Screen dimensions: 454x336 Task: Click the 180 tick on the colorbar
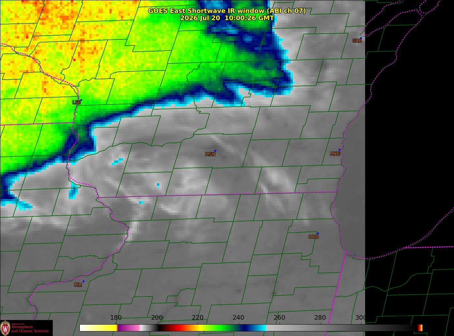click(x=116, y=317)
